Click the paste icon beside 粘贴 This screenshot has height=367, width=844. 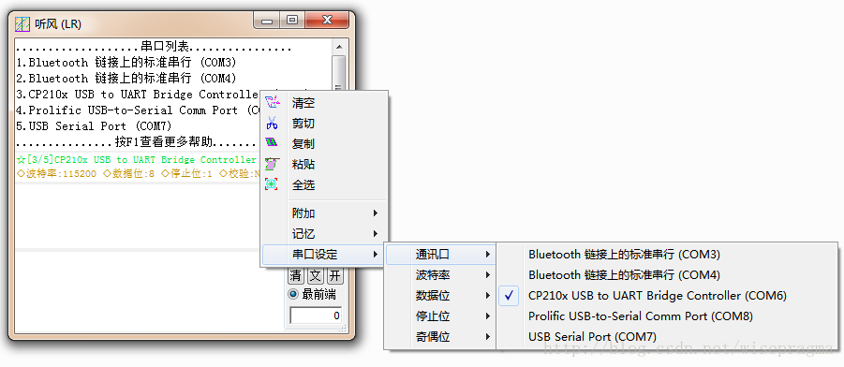point(273,164)
